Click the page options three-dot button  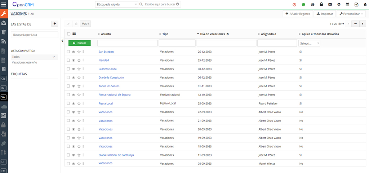point(355,24)
